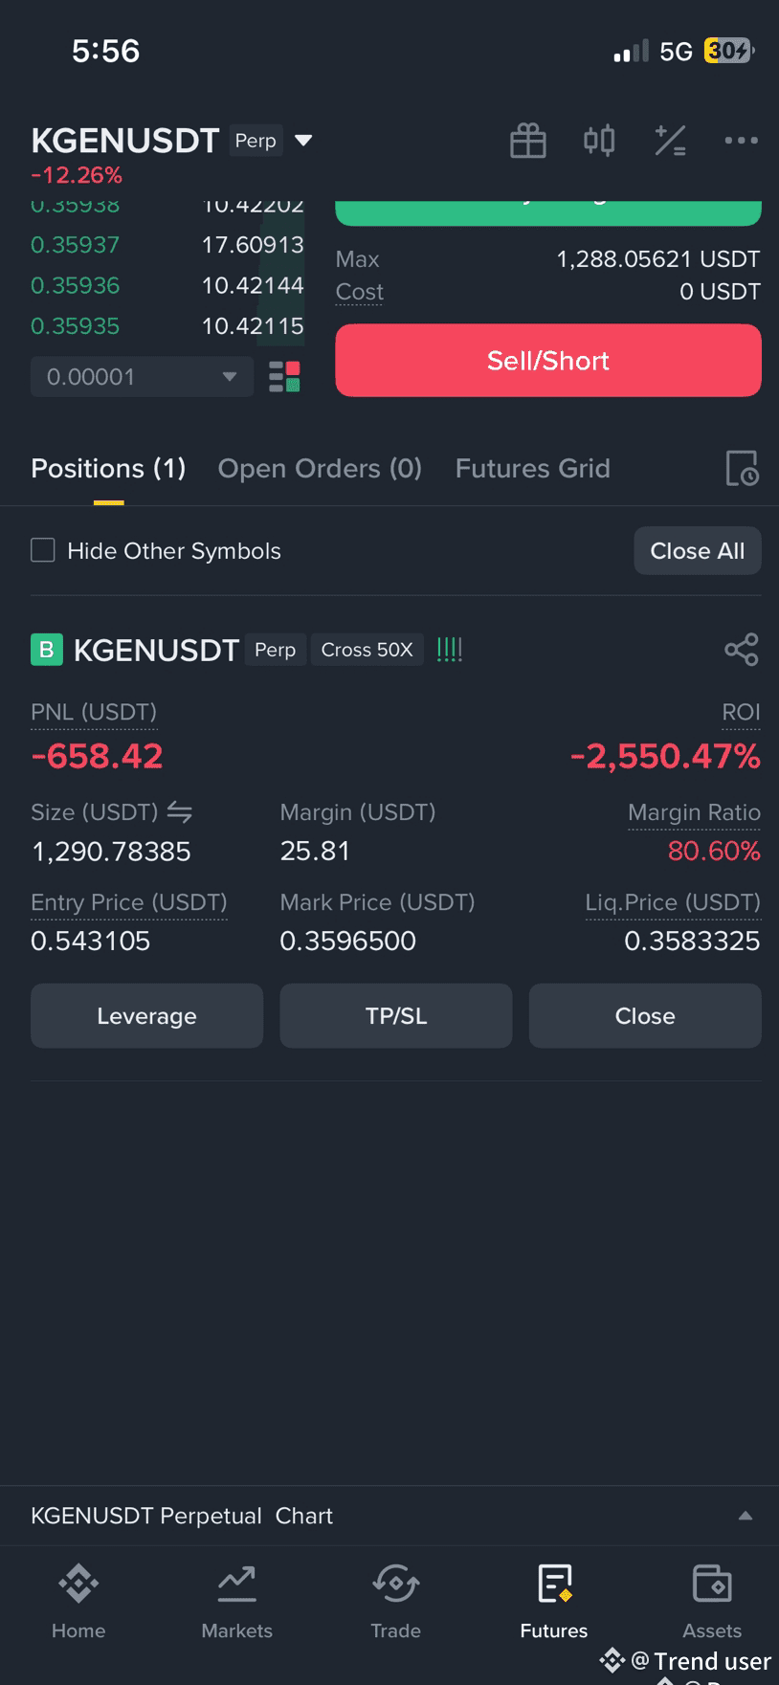Open the gift rewards icon
Screen dimensions: 779x1685
click(x=528, y=141)
